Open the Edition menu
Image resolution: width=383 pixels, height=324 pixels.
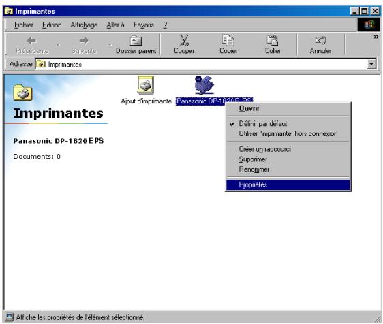click(52, 25)
